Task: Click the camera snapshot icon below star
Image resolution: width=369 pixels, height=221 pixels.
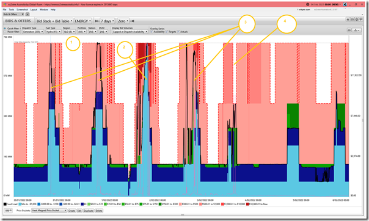Action: (349, 30)
